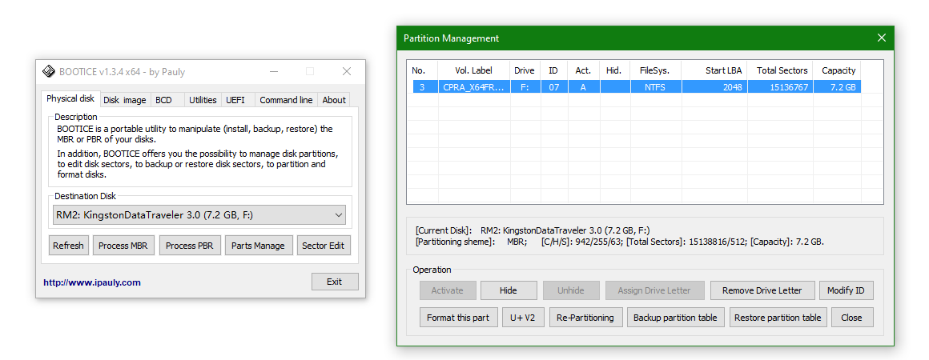Image resolution: width=929 pixels, height=360 pixels.
Task: Open Sector Edit
Action: 323,246
